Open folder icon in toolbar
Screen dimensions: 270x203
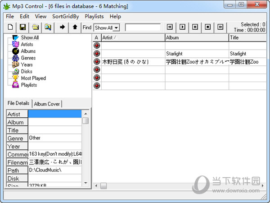point(36,27)
